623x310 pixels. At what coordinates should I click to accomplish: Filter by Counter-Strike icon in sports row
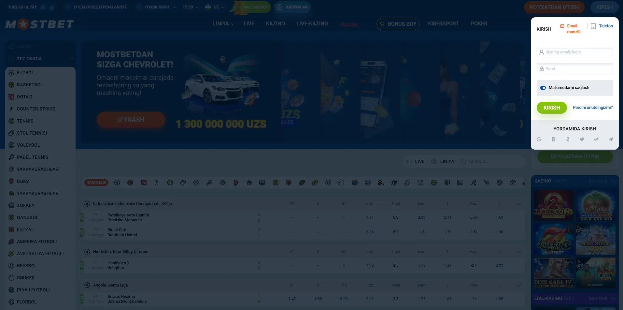pyautogui.click(x=157, y=183)
